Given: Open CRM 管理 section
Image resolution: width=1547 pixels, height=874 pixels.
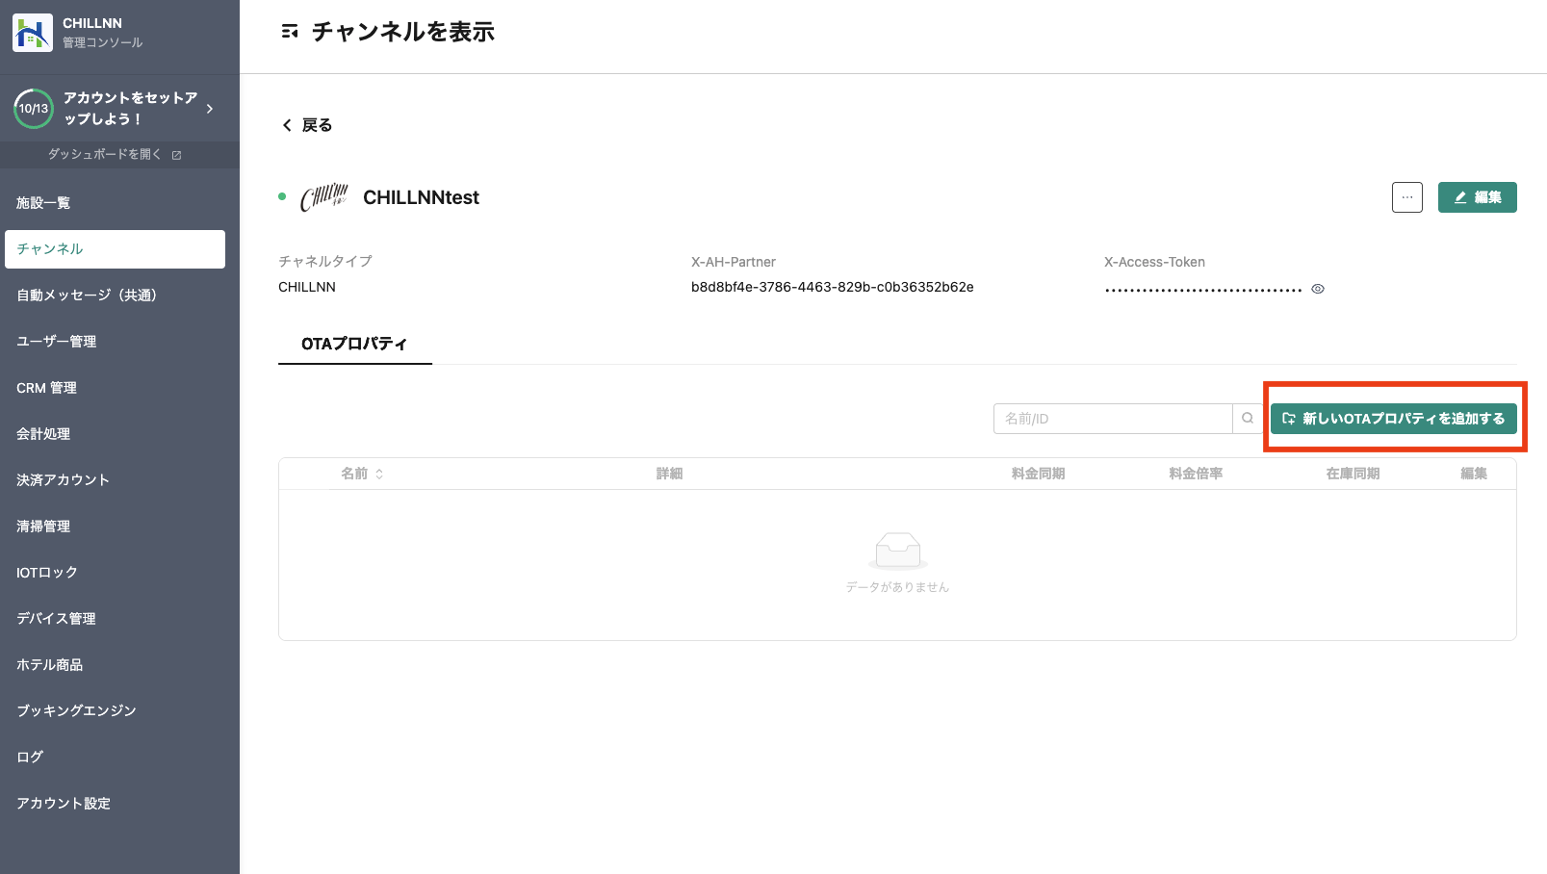Looking at the screenshot, I should pyautogui.click(x=115, y=388).
